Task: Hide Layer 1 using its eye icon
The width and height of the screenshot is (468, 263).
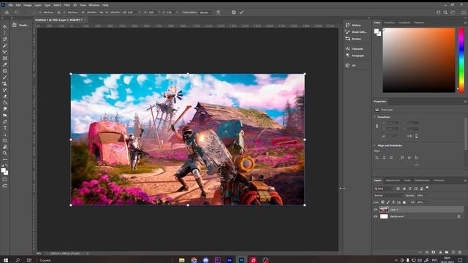Action: [x=375, y=210]
